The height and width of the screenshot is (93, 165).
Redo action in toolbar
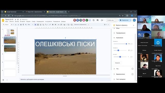[18, 25]
